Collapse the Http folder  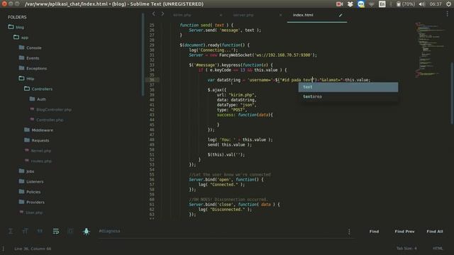click(26, 79)
